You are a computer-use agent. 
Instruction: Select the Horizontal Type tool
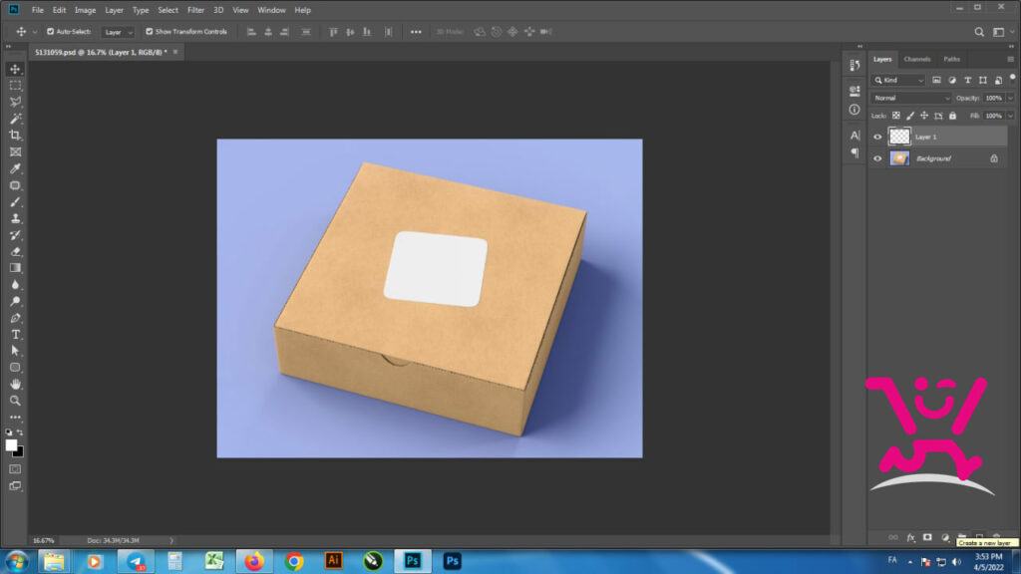click(15, 335)
